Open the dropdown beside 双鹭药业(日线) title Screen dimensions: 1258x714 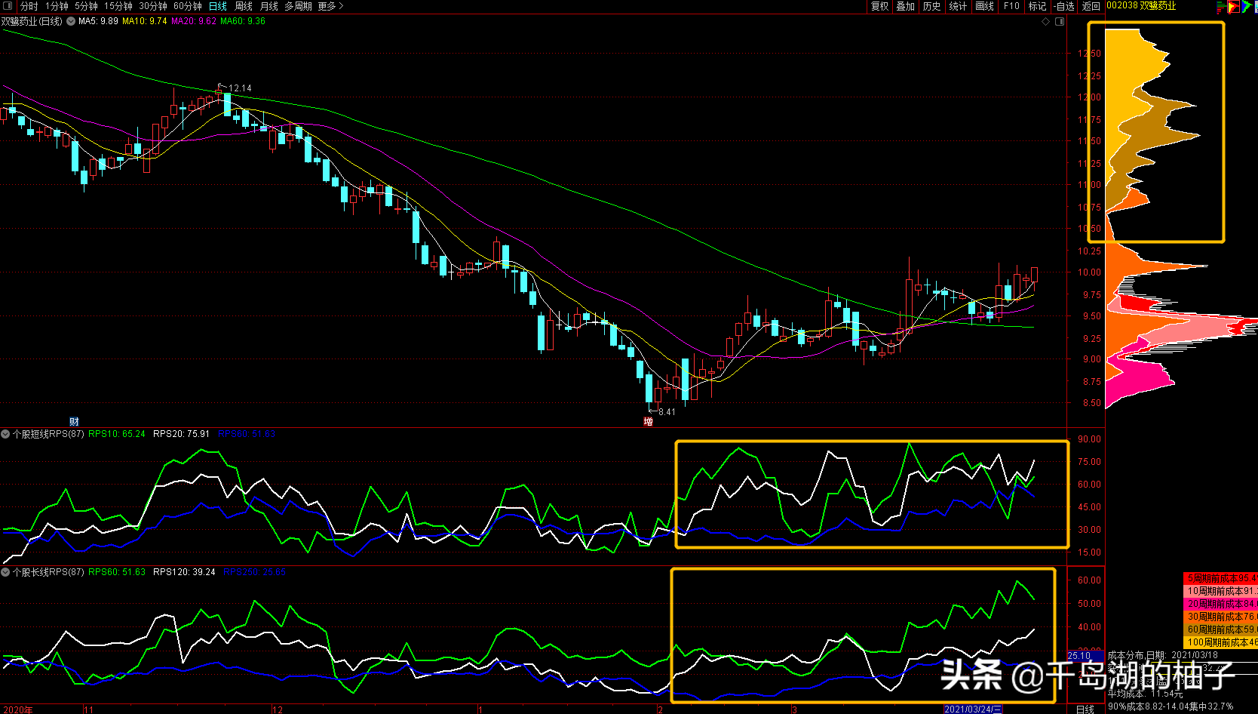[x=71, y=21]
